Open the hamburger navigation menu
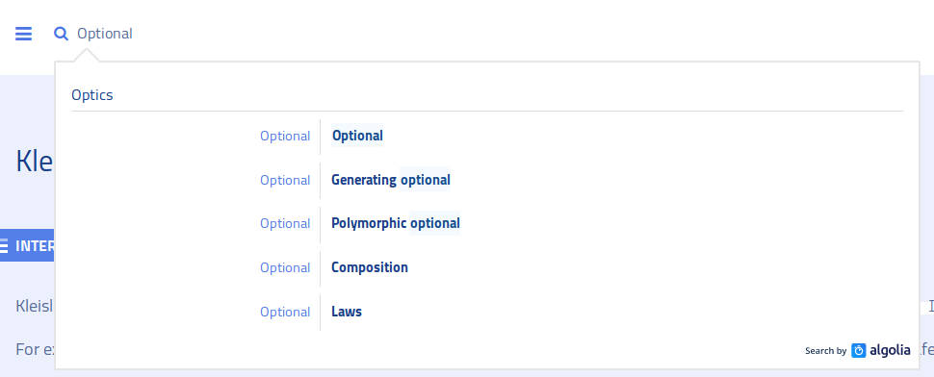Screen dimensions: 934x377 (23, 34)
